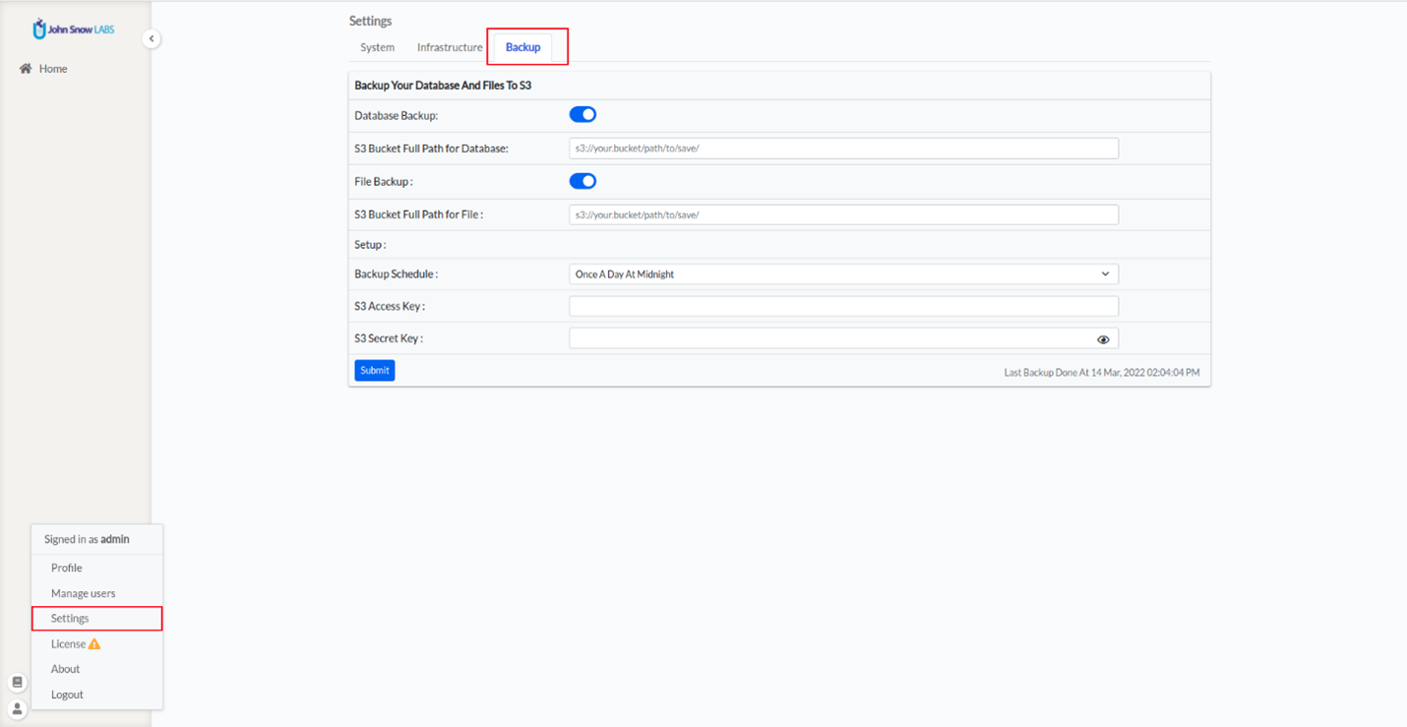Open Settings from the user menu
1407x727 pixels.
pos(70,618)
